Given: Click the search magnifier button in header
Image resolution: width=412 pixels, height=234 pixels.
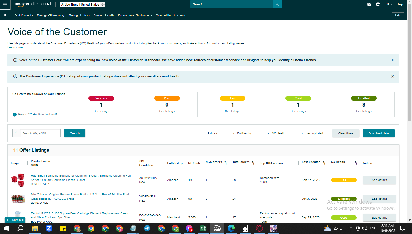Looking at the screenshot, I should [x=277, y=4].
